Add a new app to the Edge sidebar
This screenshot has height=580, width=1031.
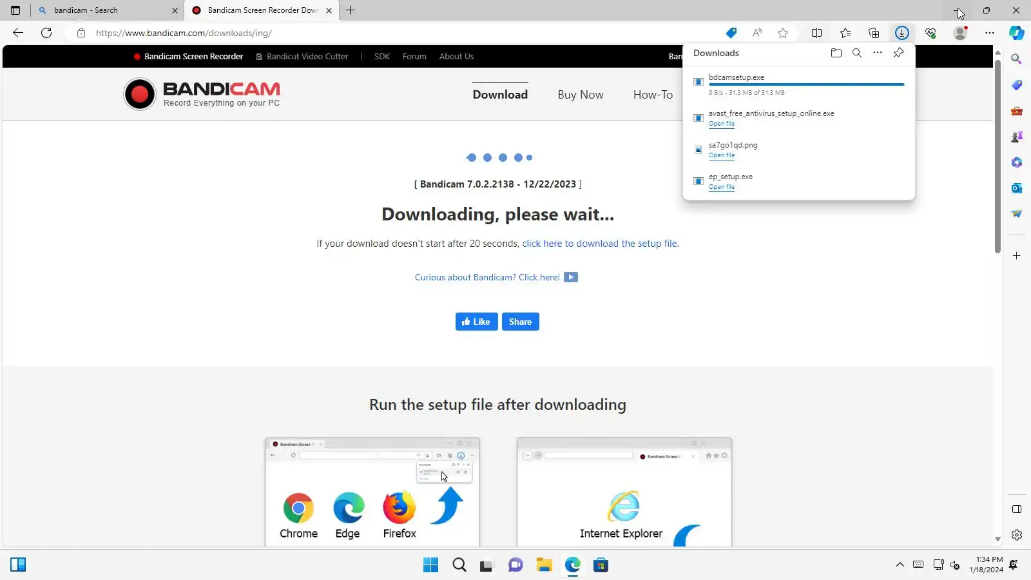[x=1017, y=256]
